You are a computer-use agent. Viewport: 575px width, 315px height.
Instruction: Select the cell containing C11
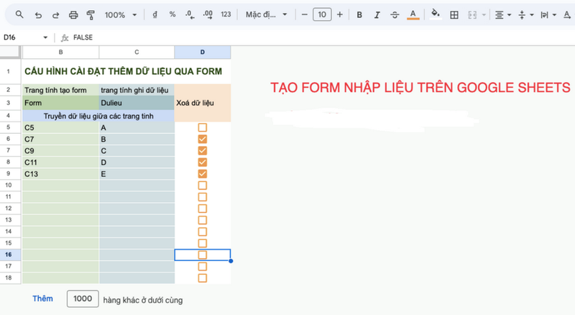(x=61, y=163)
